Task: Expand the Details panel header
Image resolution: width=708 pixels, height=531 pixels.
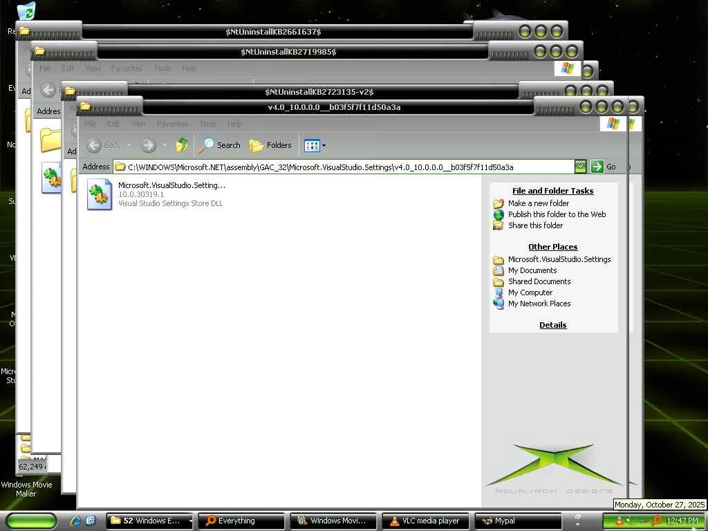Action: pyautogui.click(x=552, y=325)
